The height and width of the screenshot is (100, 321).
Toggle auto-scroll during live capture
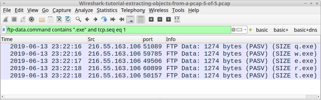pos(130,19)
